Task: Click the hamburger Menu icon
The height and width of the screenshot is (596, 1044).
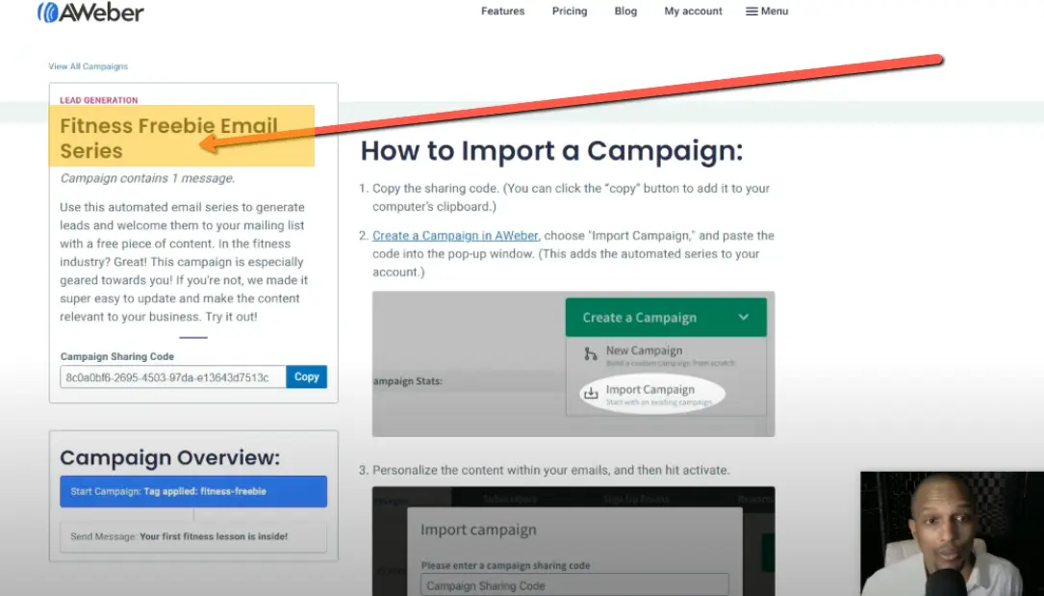Action: coord(749,11)
